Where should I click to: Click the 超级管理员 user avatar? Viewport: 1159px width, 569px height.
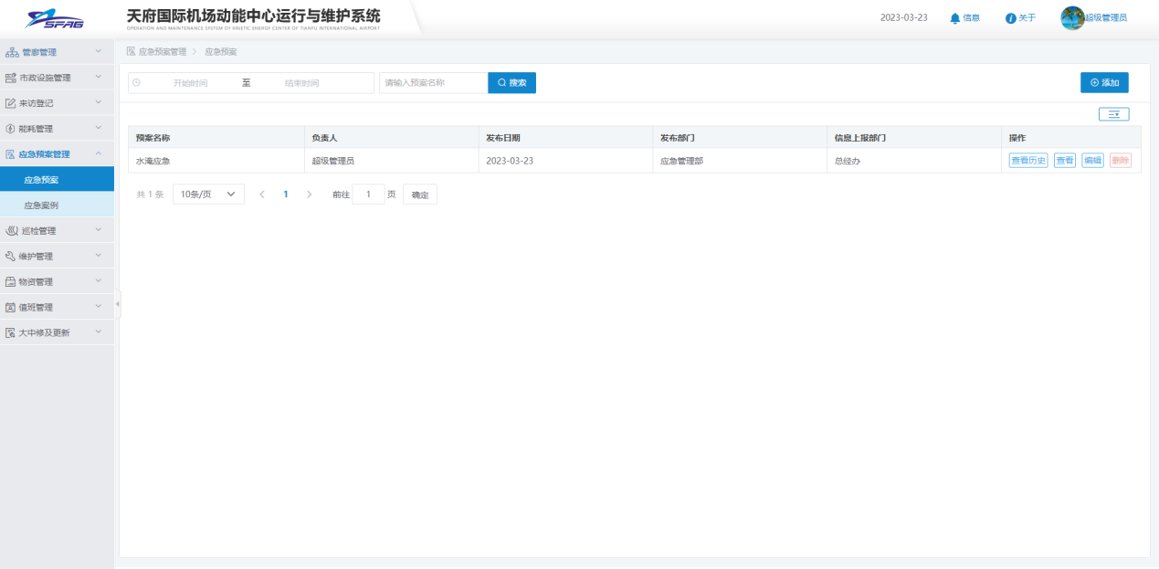(1071, 18)
